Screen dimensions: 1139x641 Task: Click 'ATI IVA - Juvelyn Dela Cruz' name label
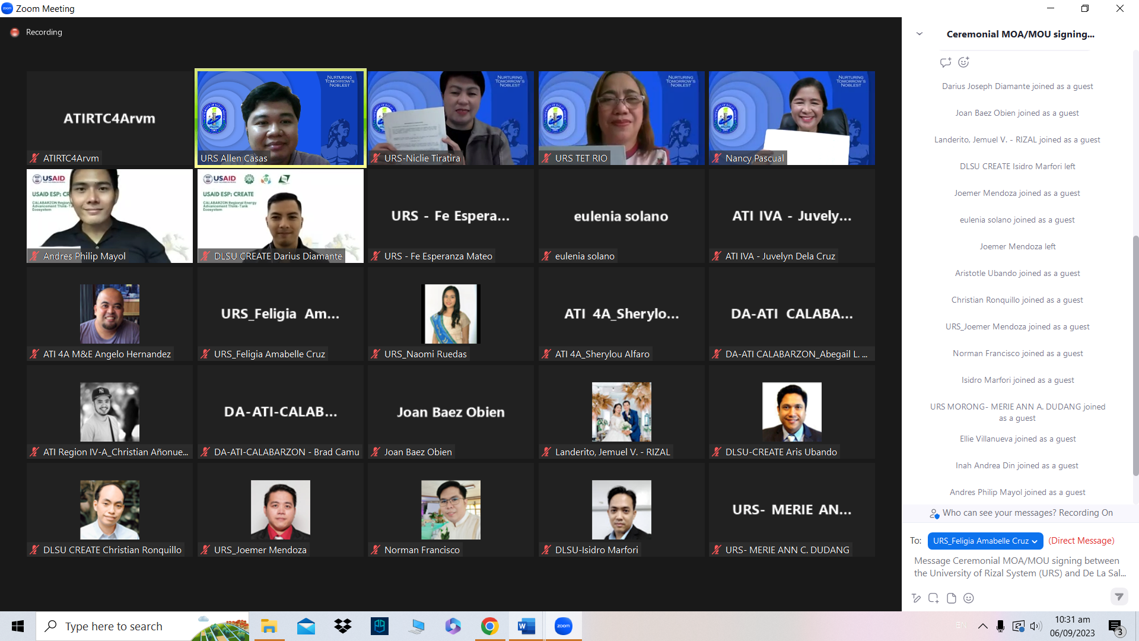tap(780, 256)
